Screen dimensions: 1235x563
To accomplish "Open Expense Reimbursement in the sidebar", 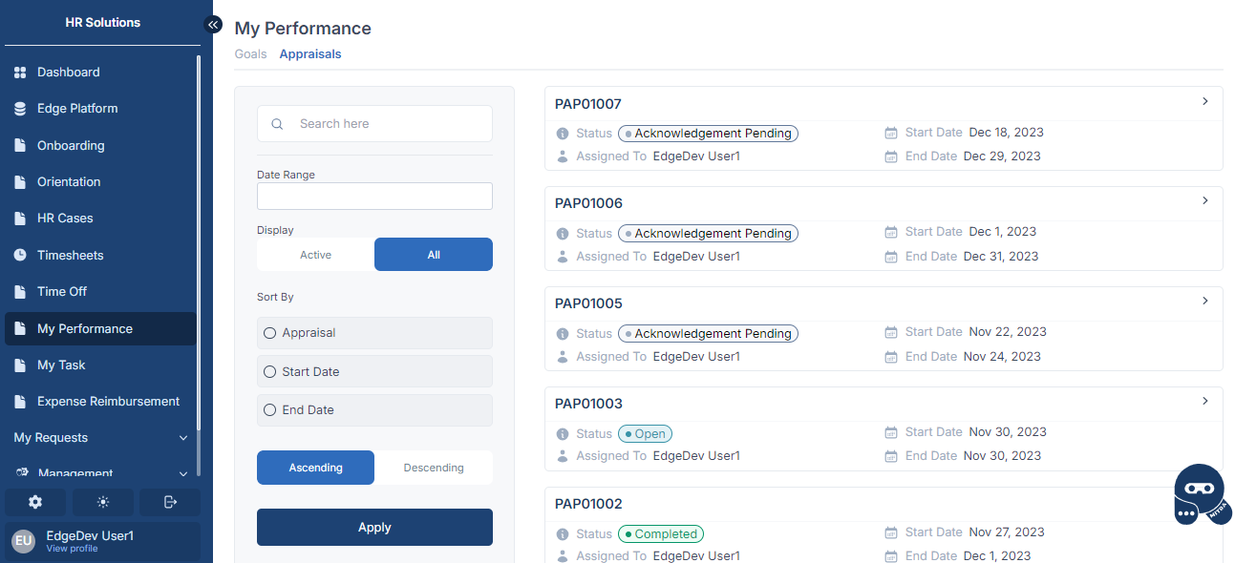I will [108, 402].
